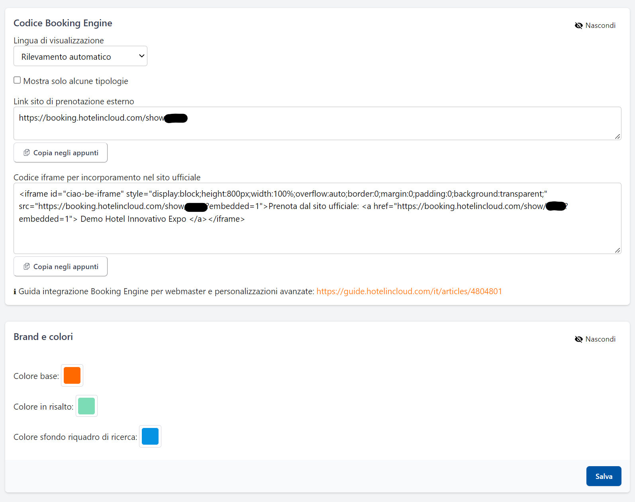Click inside the iframe code text area

pyautogui.click(x=317, y=237)
